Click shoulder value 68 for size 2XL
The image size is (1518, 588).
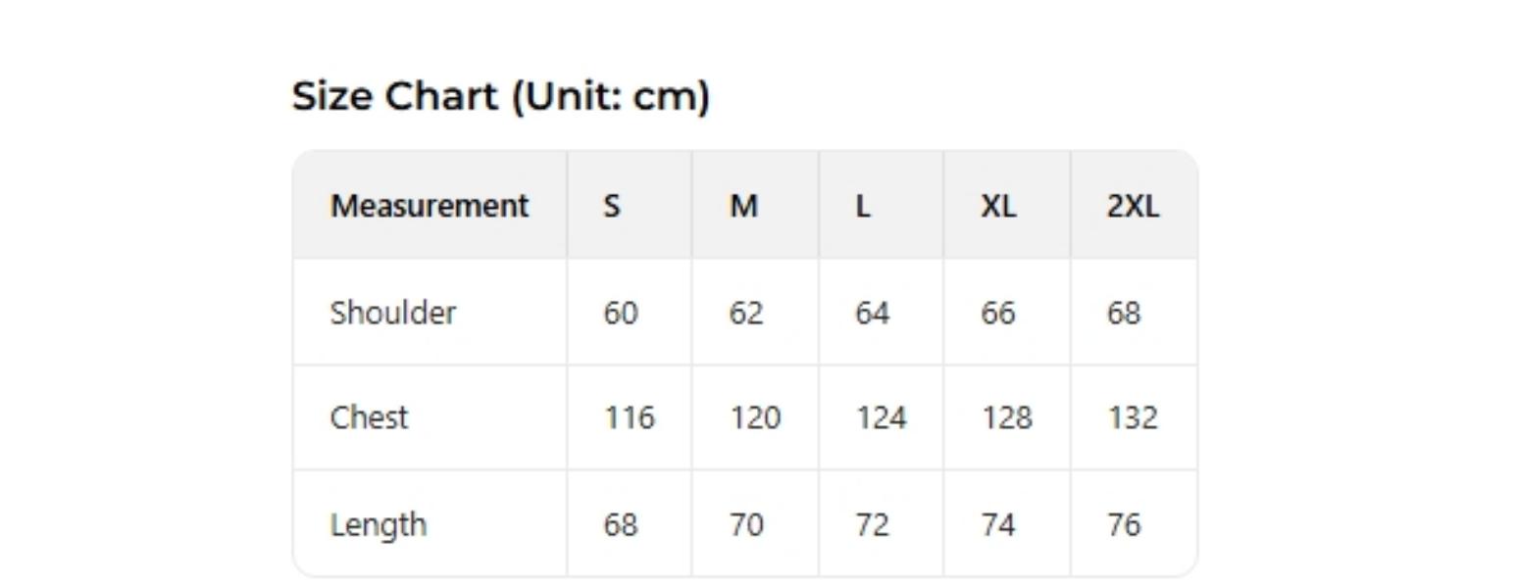coord(1124,313)
